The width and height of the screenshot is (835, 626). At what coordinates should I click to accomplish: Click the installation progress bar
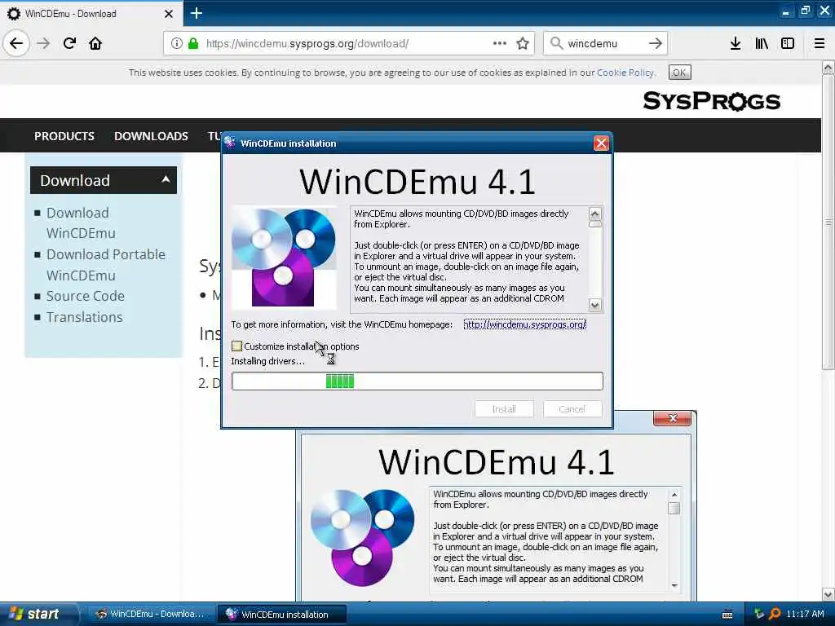[x=417, y=381]
